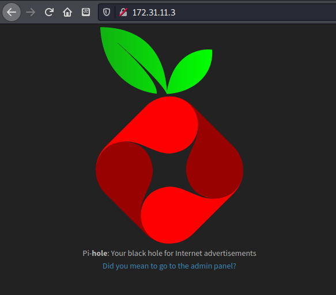Focus the empty area of the address bar
This screenshot has width=336, height=295.
(255, 12)
